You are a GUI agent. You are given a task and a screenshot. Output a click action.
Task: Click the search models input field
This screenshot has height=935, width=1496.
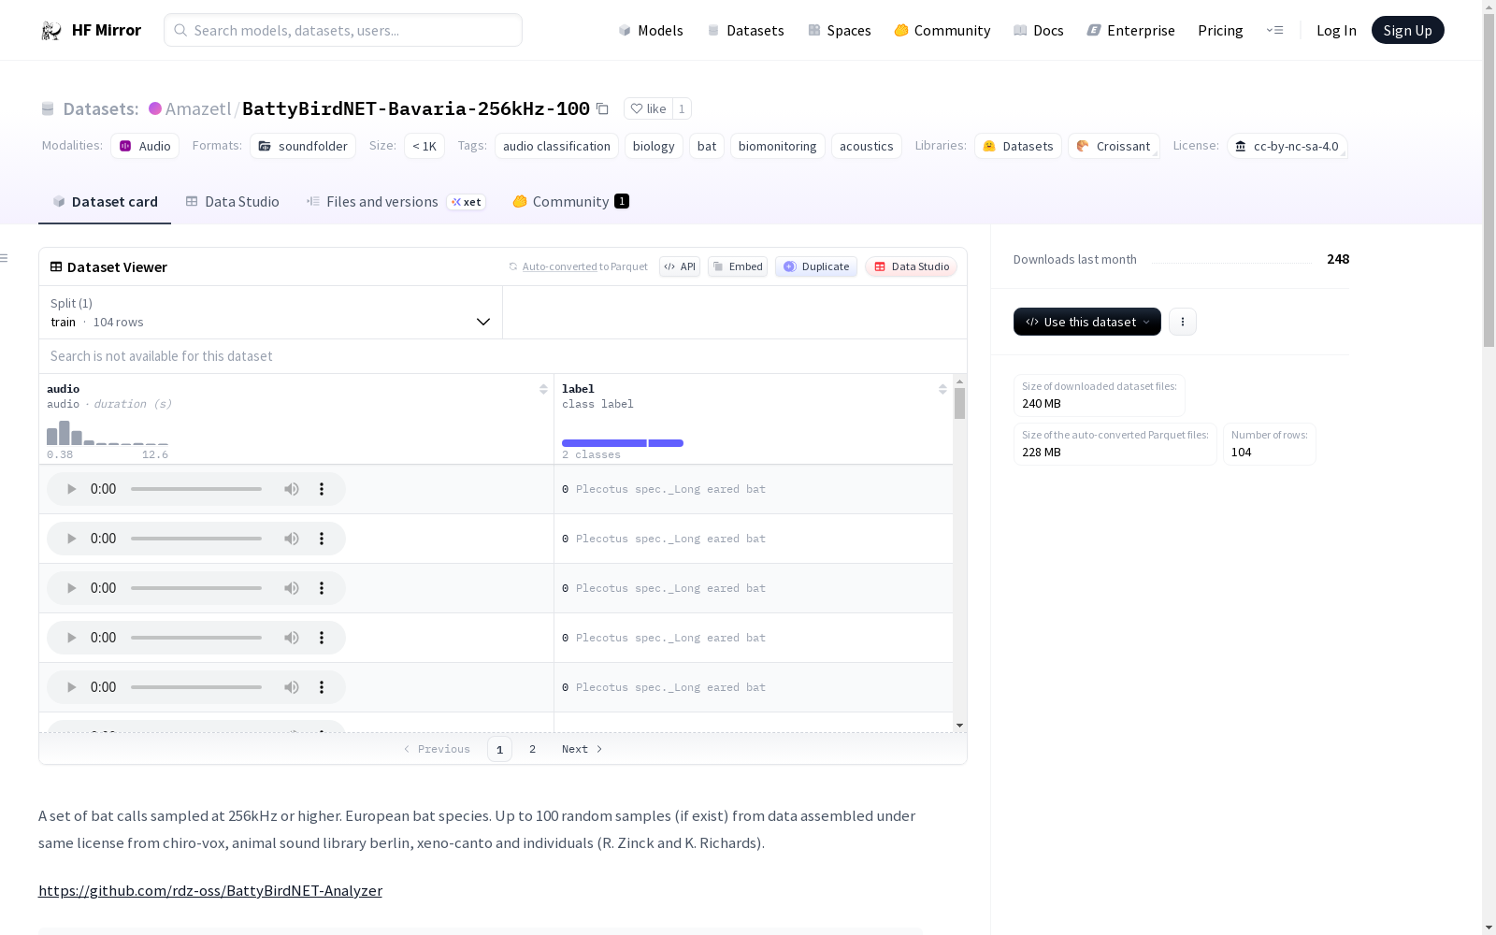tap(343, 30)
